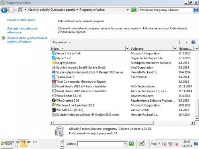199x149 pixels.
Task: Click the vertical scrollbar up arrow
Action: 197,48
